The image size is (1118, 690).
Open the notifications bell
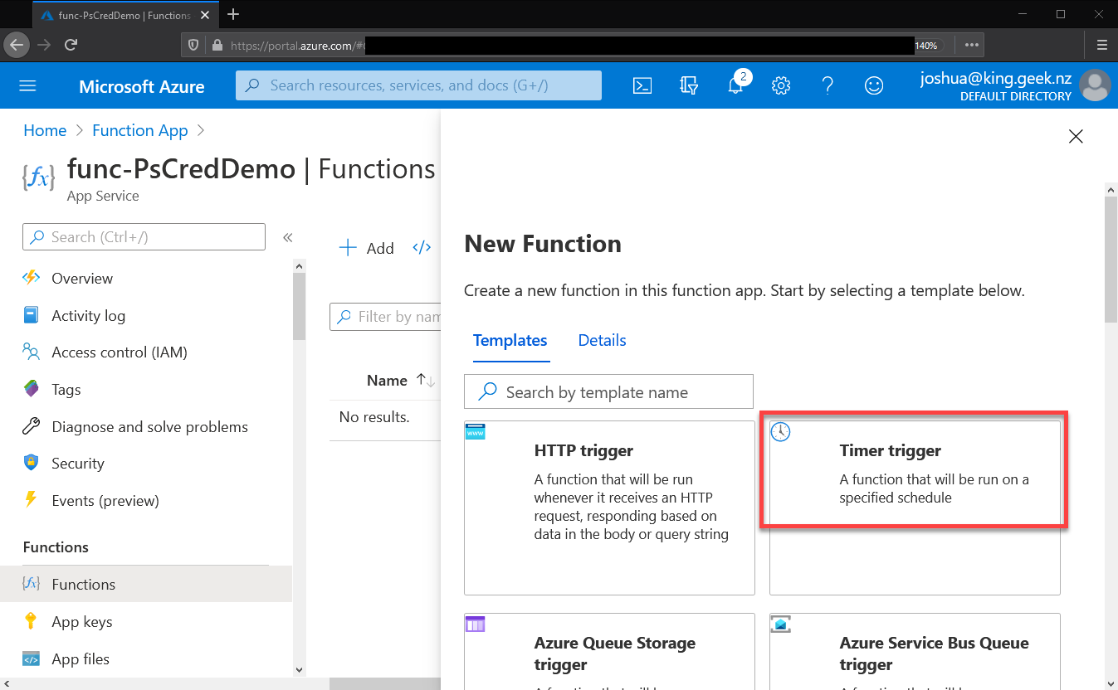[x=736, y=85]
